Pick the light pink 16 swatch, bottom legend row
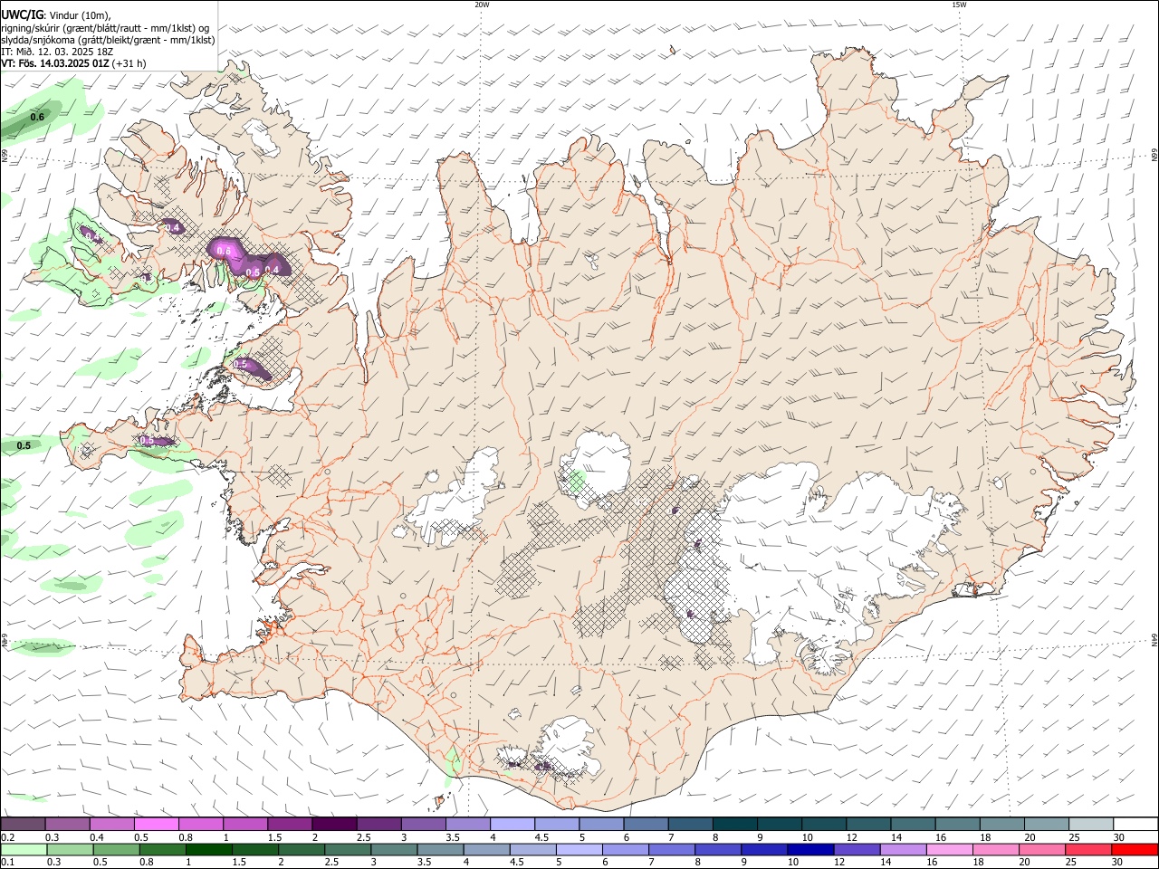 click(x=949, y=849)
